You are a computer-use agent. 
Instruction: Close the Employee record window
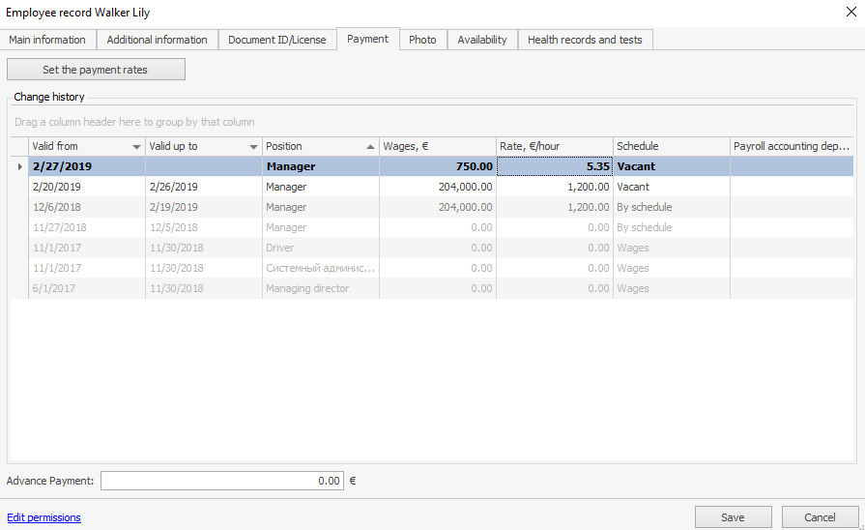tap(849, 13)
